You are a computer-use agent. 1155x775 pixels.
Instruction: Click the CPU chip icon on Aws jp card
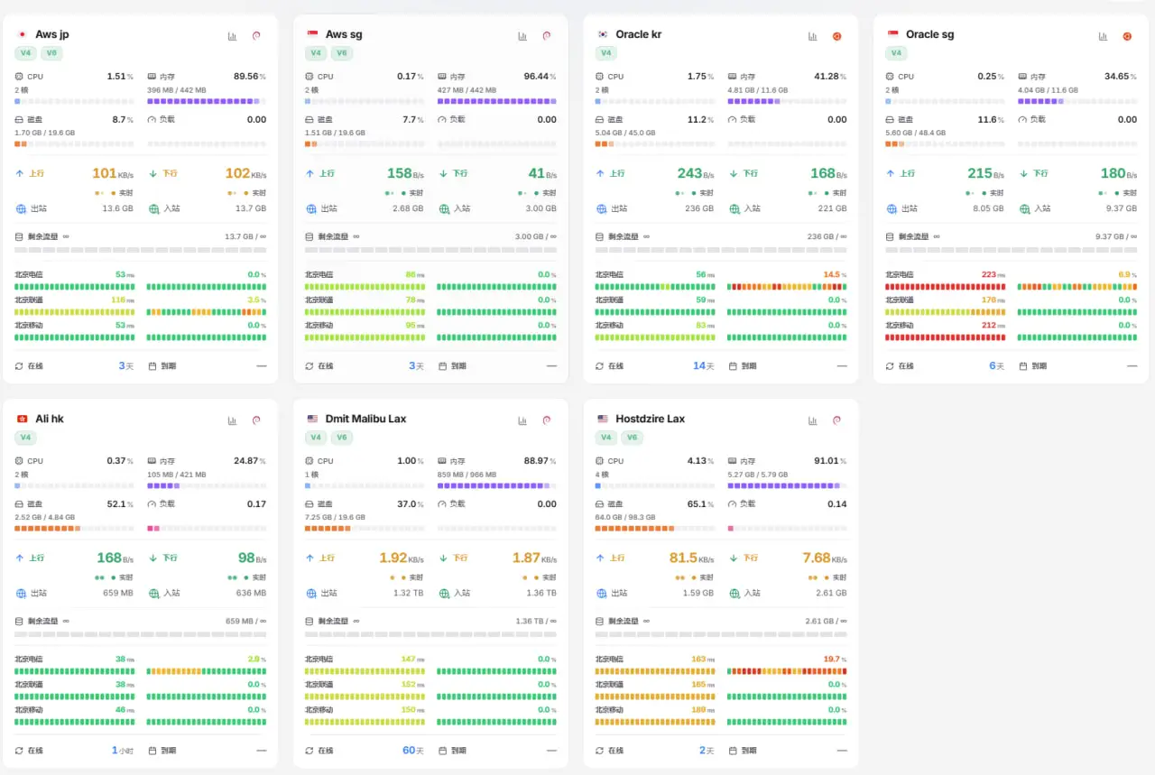point(20,77)
